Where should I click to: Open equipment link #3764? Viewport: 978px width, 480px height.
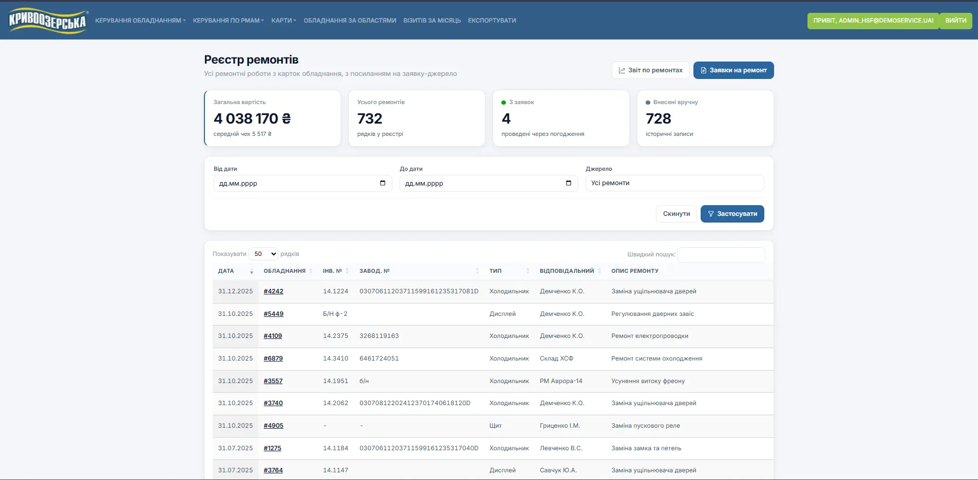(273, 470)
